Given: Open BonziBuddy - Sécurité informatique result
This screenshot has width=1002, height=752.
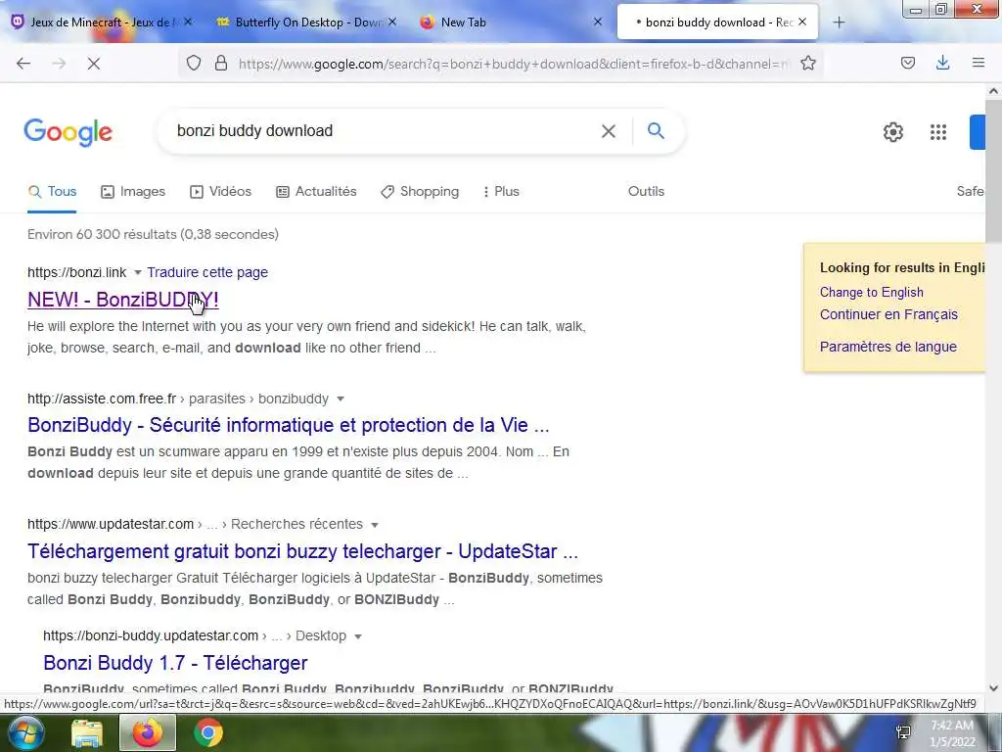Looking at the screenshot, I should [x=289, y=425].
